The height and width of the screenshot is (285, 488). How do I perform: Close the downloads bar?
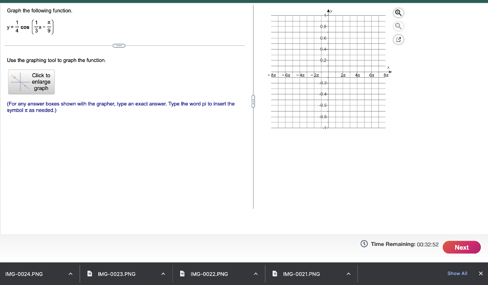(480, 274)
